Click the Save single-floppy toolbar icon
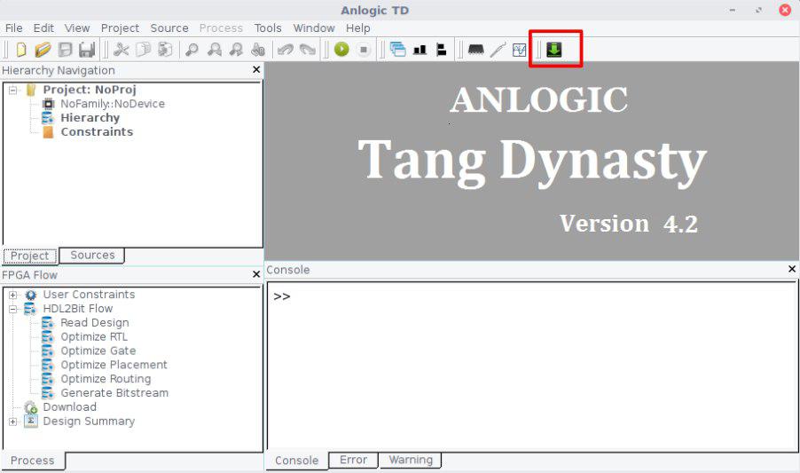This screenshot has width=800, height=473. point(65,50)
